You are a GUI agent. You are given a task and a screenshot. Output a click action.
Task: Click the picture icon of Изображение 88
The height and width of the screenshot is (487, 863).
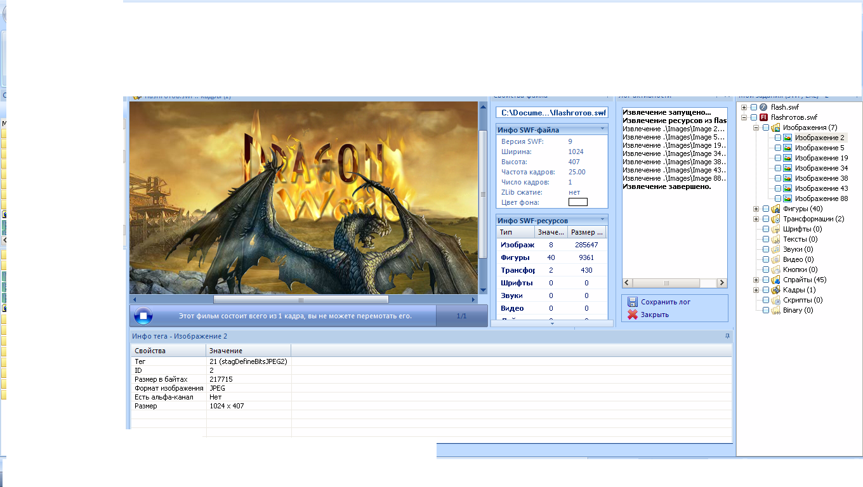tap(787, 198)
